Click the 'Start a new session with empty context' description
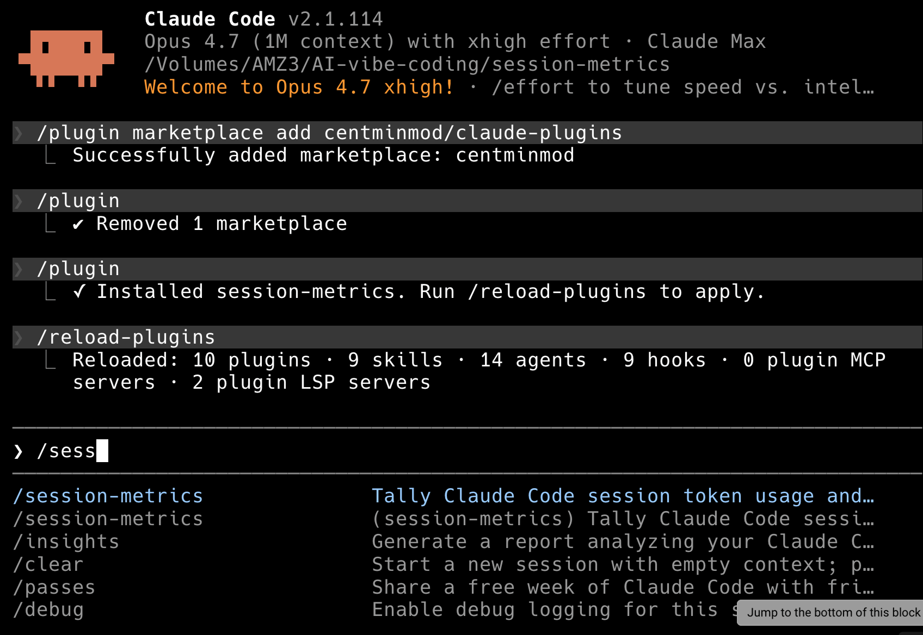The image size is (923, 635). pyautogui.click(x=623, y=564)
